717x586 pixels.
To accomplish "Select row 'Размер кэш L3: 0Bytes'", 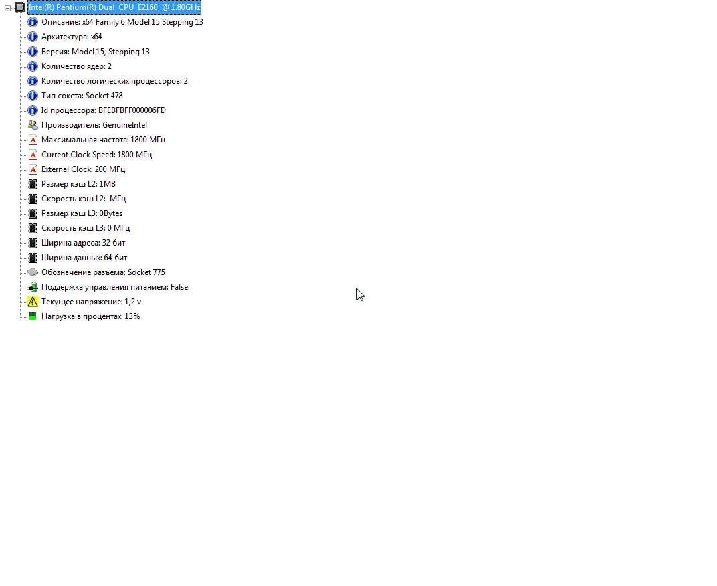I will 82,213.
